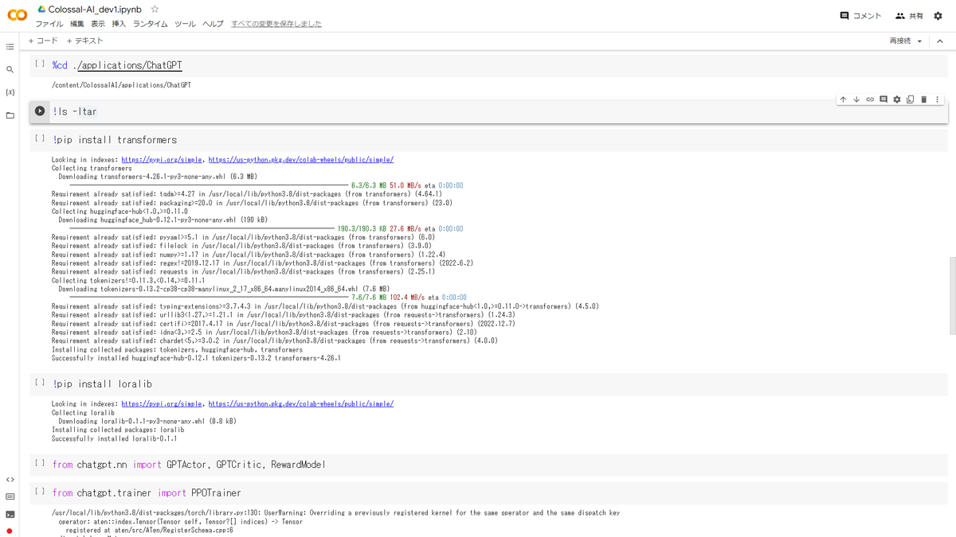Delete the selected !ls -ltar cell
Image resolution: width=956 pixels, height=537 pixels.
point(924,99)
